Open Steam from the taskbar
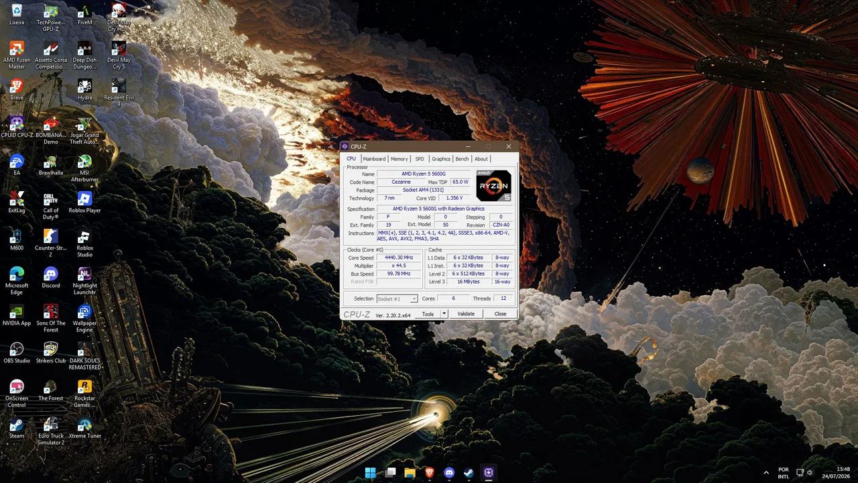Screen dimensions: 858x483 [x=469, y=472]
